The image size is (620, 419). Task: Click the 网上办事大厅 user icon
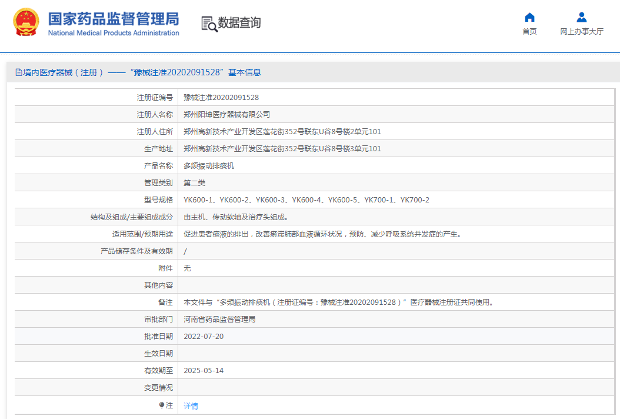pos(581,17)
